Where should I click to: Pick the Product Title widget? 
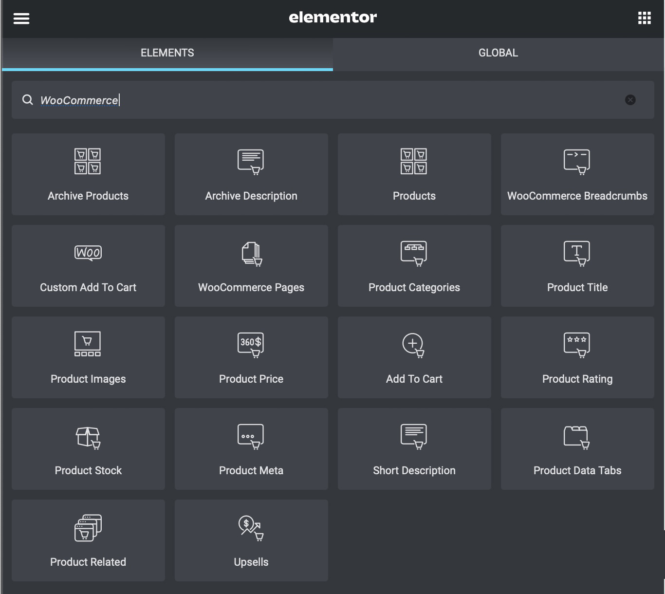[x=577, y=266]
